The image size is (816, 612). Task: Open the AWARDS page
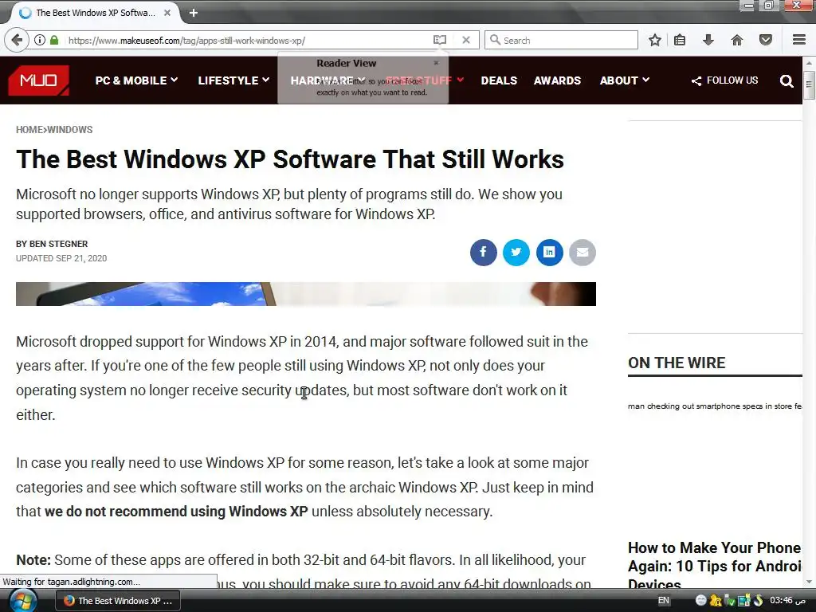click(x=557, y=80)
